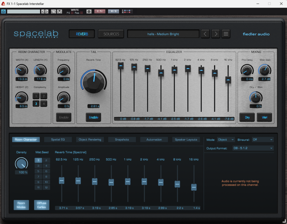
Task: Toggle the plugin bypass power icon
Action: coord(3,11)
